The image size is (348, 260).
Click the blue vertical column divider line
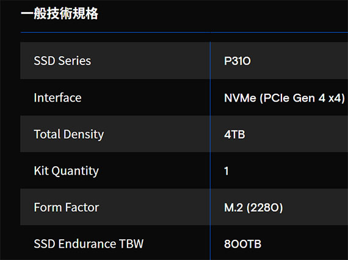click(210, 150)
